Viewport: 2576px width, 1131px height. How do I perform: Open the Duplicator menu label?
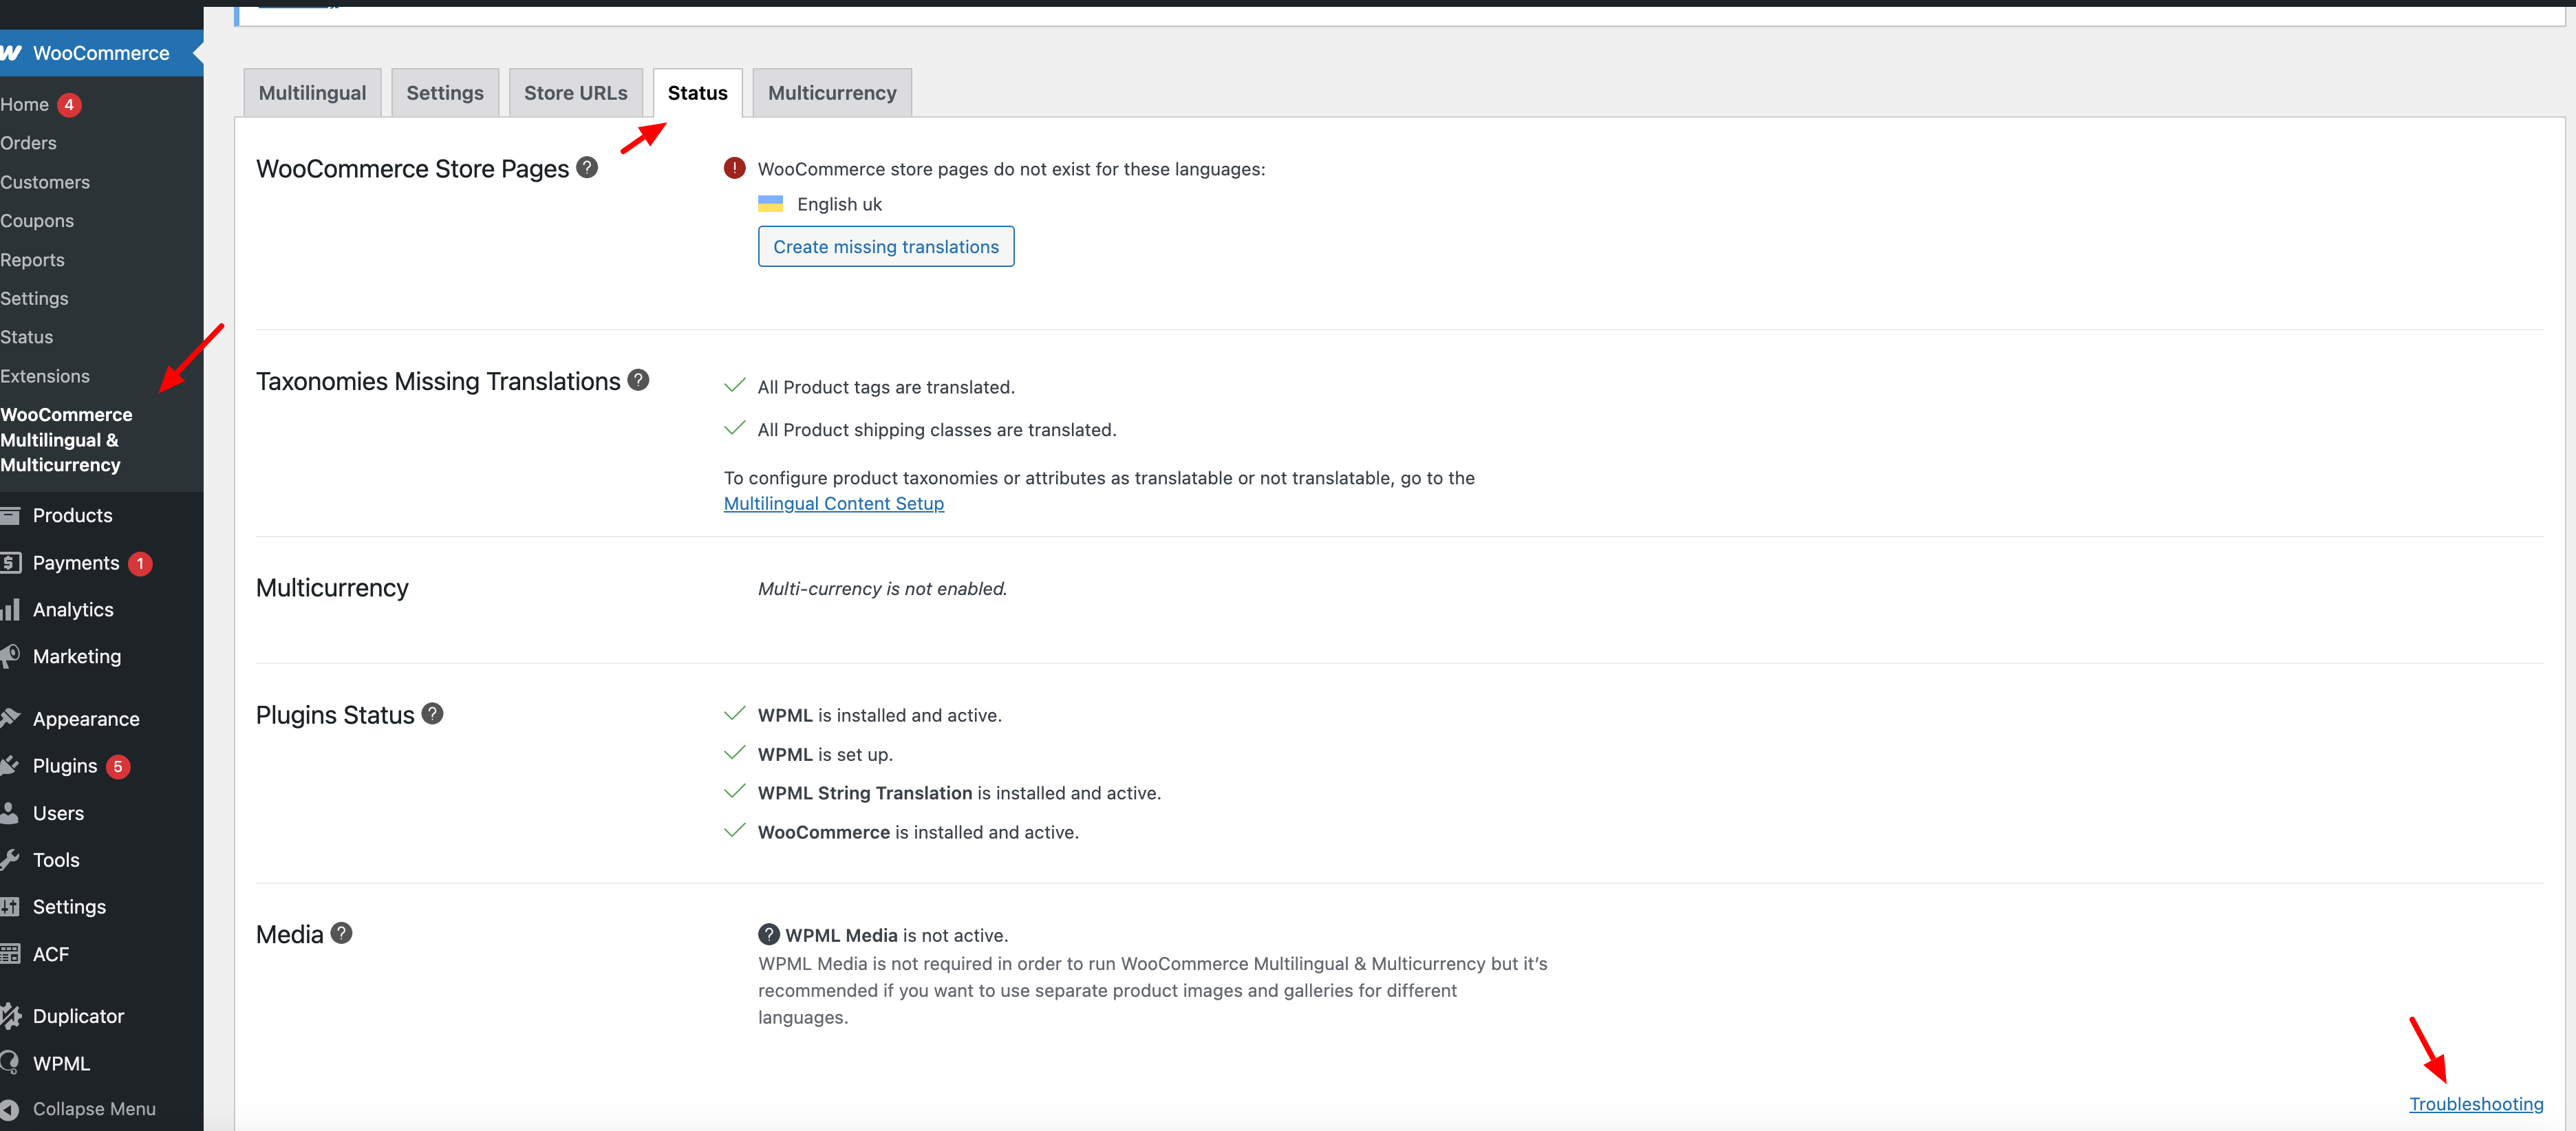coord(78,1016)
